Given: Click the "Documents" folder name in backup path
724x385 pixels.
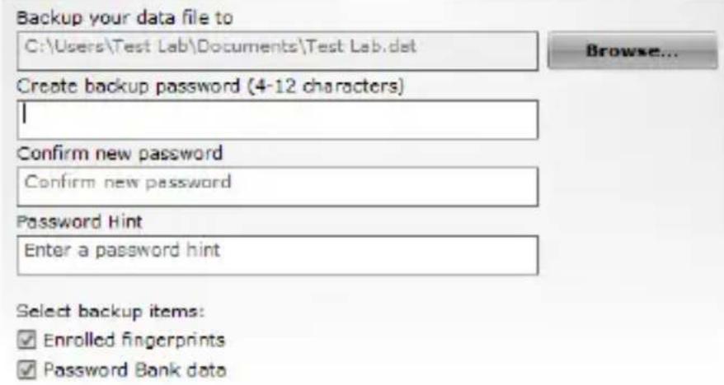Looking at the screenshot, I should [x=238, y=47].
